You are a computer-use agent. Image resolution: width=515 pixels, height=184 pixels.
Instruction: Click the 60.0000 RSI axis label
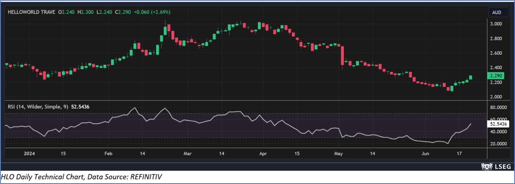pos(499,120)
